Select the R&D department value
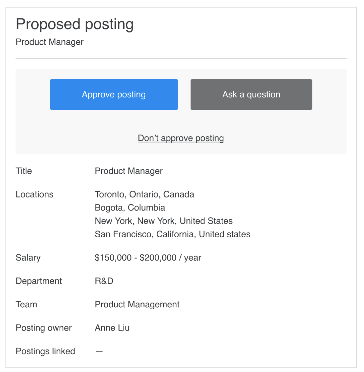The width and height of the screenshot is (364, 372). [x=104, y=281]
